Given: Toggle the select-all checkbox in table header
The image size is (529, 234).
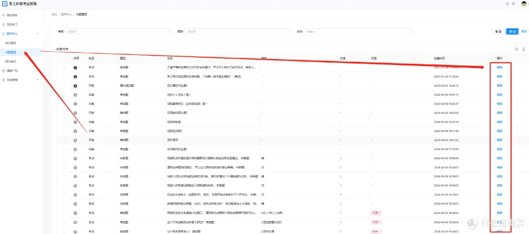Looking at the screenshot, I should [x=64, y=59].
